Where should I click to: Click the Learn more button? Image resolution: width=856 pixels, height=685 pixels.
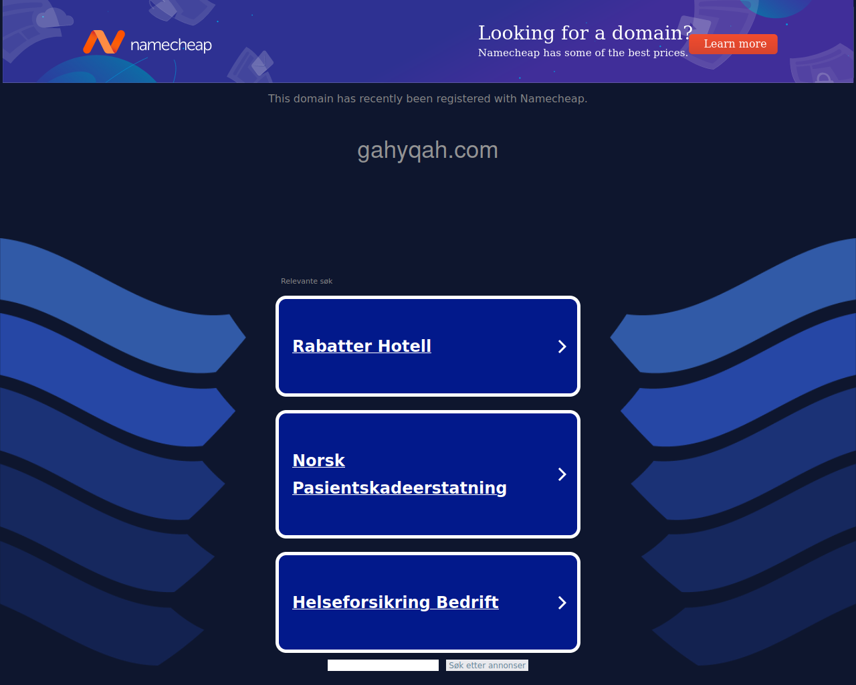734,44
